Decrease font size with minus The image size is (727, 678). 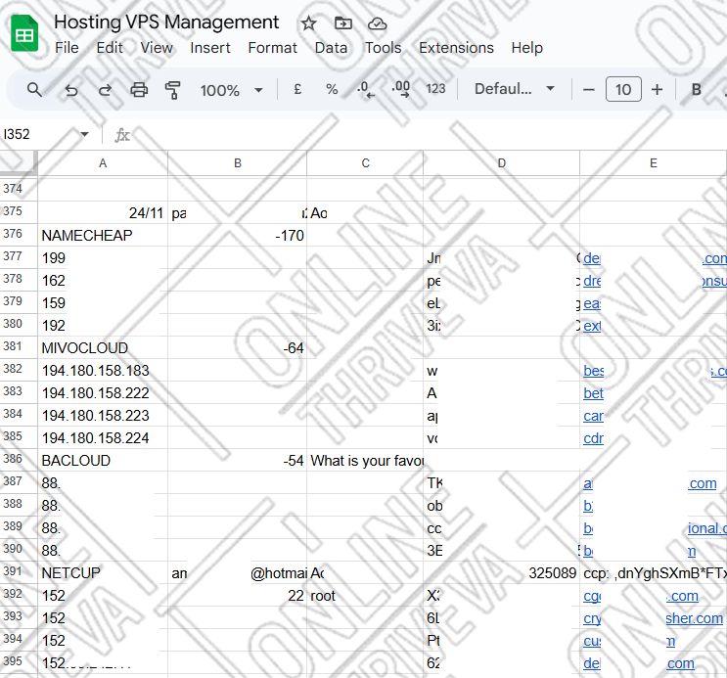589,89
